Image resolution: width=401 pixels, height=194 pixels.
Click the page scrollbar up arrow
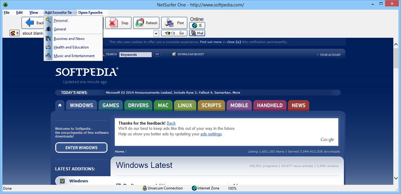[x=396, y=45]
